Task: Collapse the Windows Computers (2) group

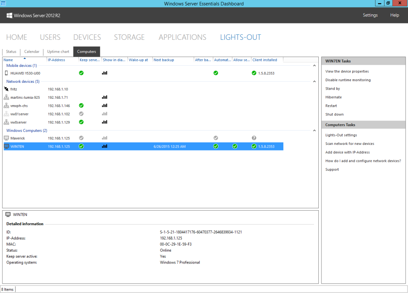Action: [314, 130]
